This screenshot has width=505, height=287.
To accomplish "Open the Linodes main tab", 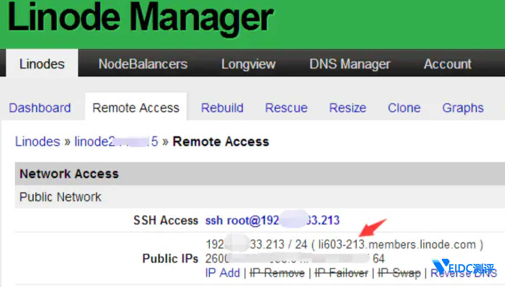I will (x=42, y=64).
